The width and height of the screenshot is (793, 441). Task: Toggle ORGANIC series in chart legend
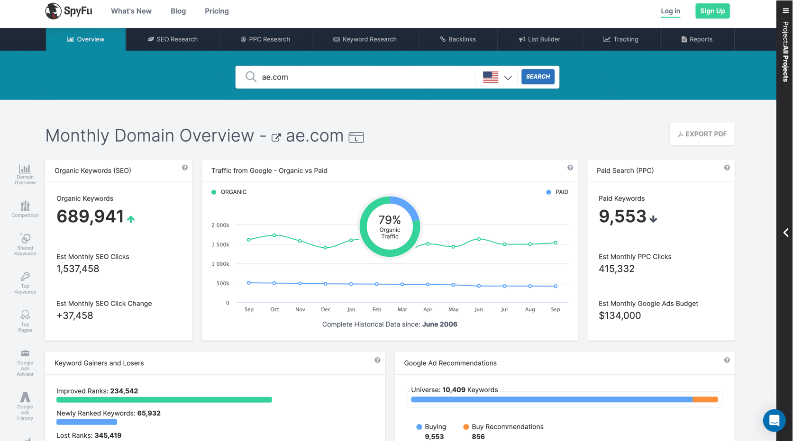coord(229,192)
